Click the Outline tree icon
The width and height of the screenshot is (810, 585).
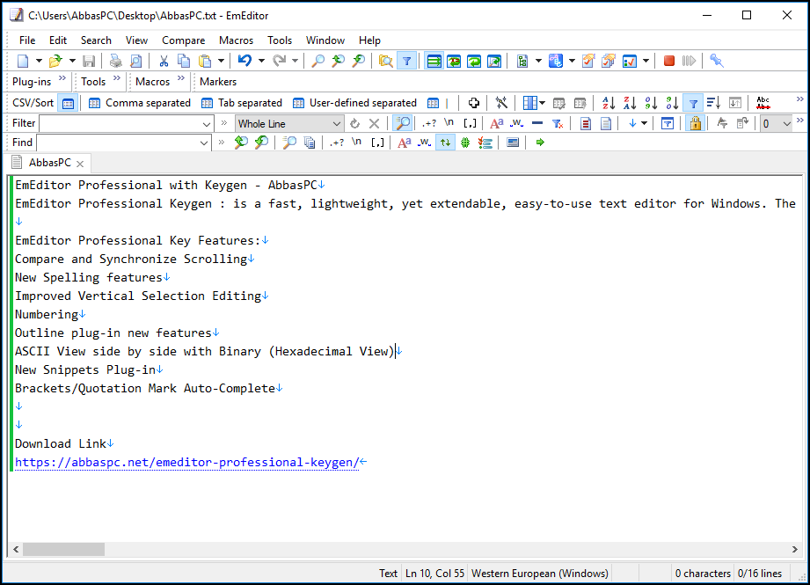[522, 61]
